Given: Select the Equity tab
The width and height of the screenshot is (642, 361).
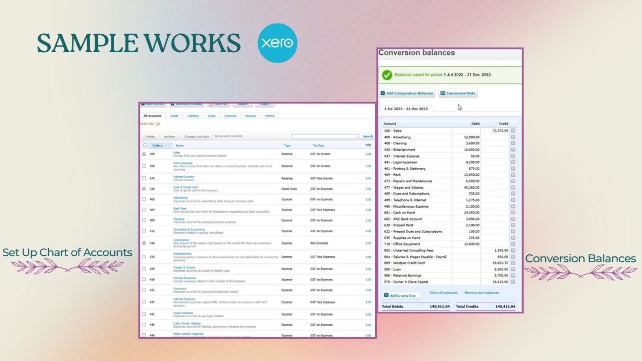Looking at the screenshot, I should [211, 116].
